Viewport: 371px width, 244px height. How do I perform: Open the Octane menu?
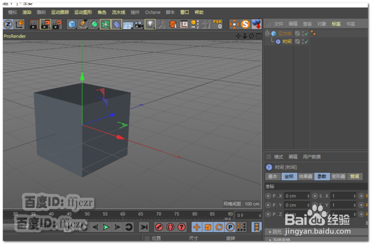click(x=152, y=12)
